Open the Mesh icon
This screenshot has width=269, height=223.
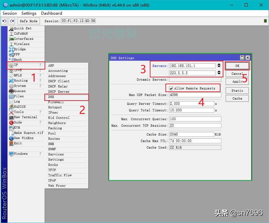coord(11,60)
